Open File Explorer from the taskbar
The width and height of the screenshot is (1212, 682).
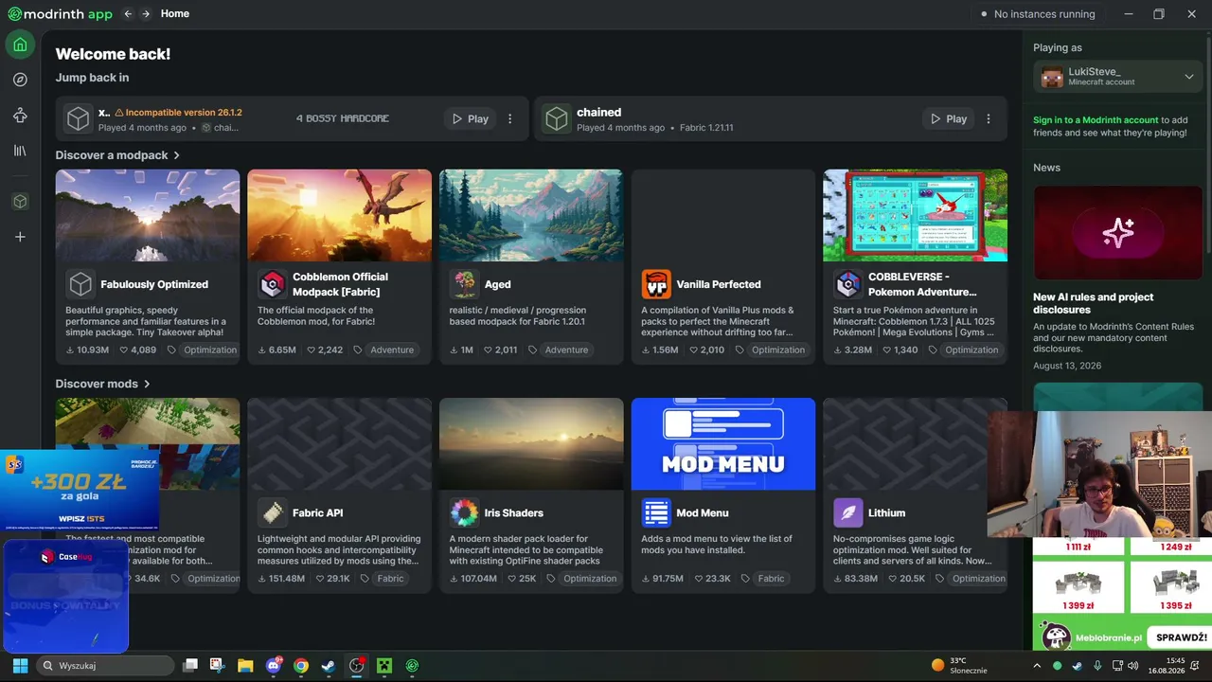245,666
